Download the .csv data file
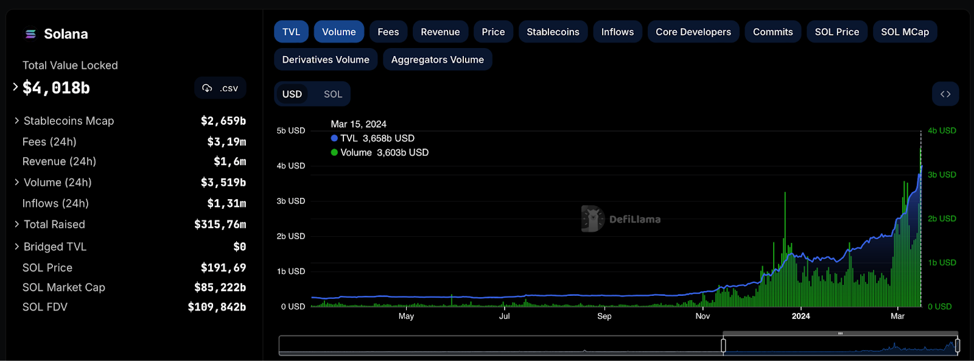This screenshot has width=974, height=361. [220, 88]
